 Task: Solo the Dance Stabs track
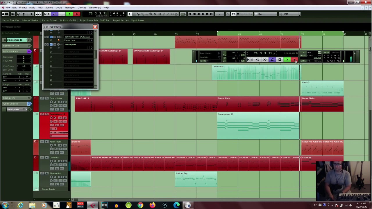pos(46,98)
